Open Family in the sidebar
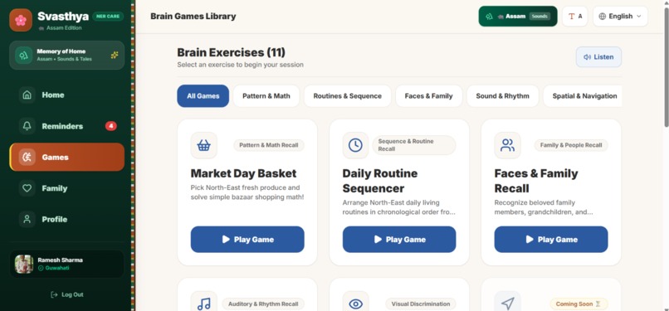This screenshot has width=669, height=311. pos(67,188)
